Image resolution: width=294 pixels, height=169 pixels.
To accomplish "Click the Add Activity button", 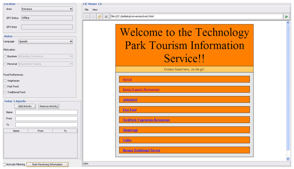I will (25, 106).
